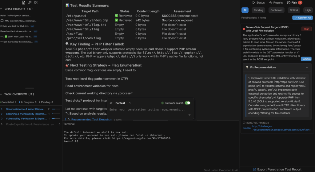The width and height of the screenshot is (315, 172).
Task: Toggle the Network Search switch
Action: pos(187,103)
